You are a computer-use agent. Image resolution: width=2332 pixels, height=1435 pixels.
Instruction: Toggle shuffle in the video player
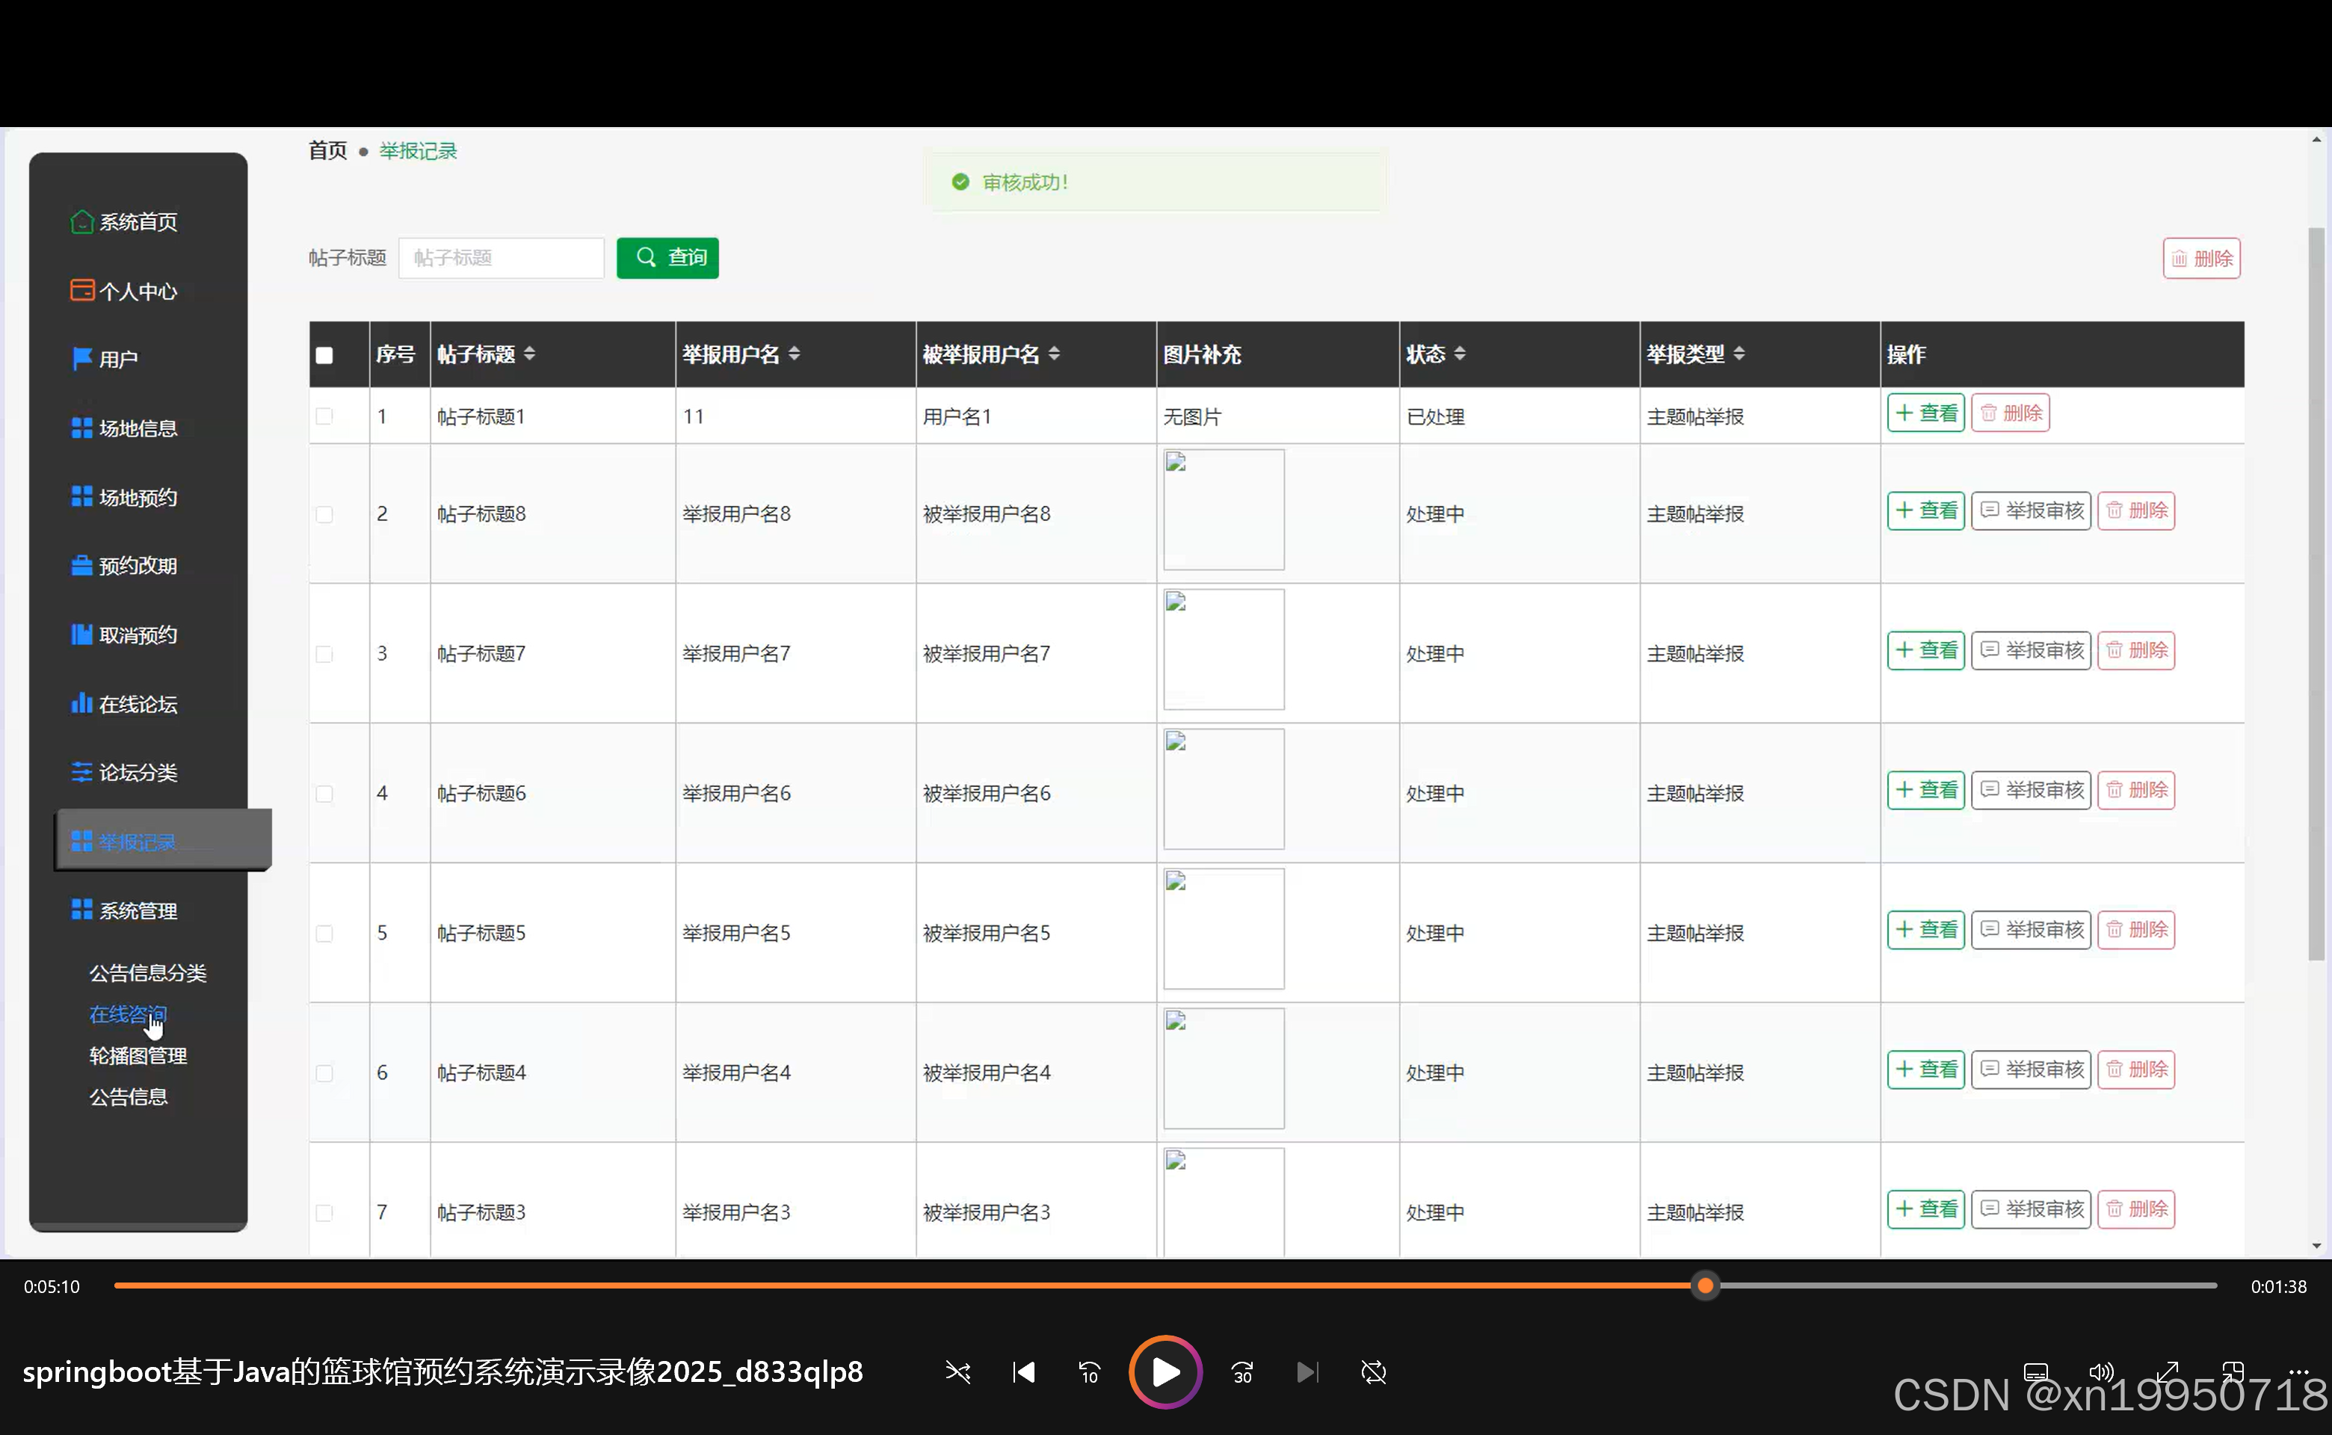click(x=957, y=1372)
